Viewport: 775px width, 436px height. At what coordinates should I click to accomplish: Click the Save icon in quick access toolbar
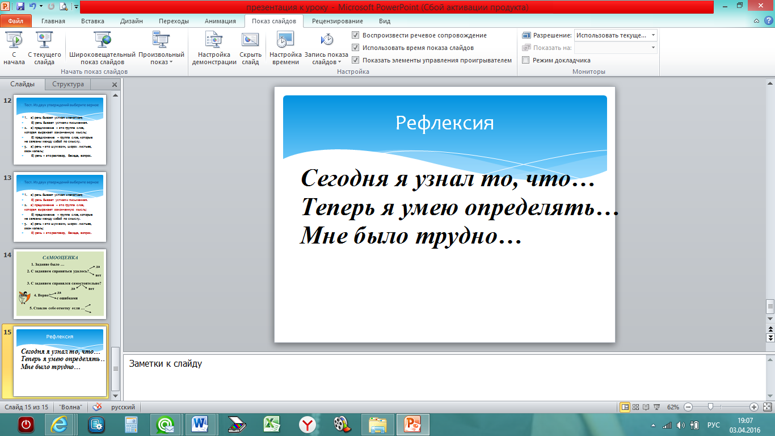pyautogui.click(x=20, y=7)
